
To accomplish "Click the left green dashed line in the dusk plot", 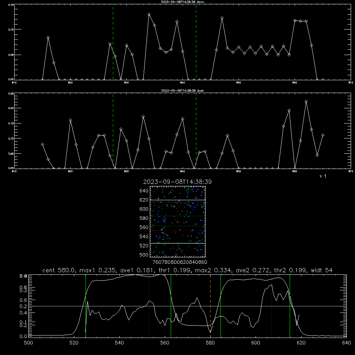I will click(113, 131).
